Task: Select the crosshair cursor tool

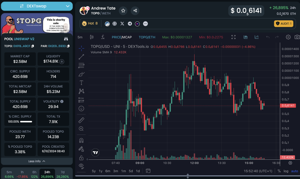Action: (81, 48)
